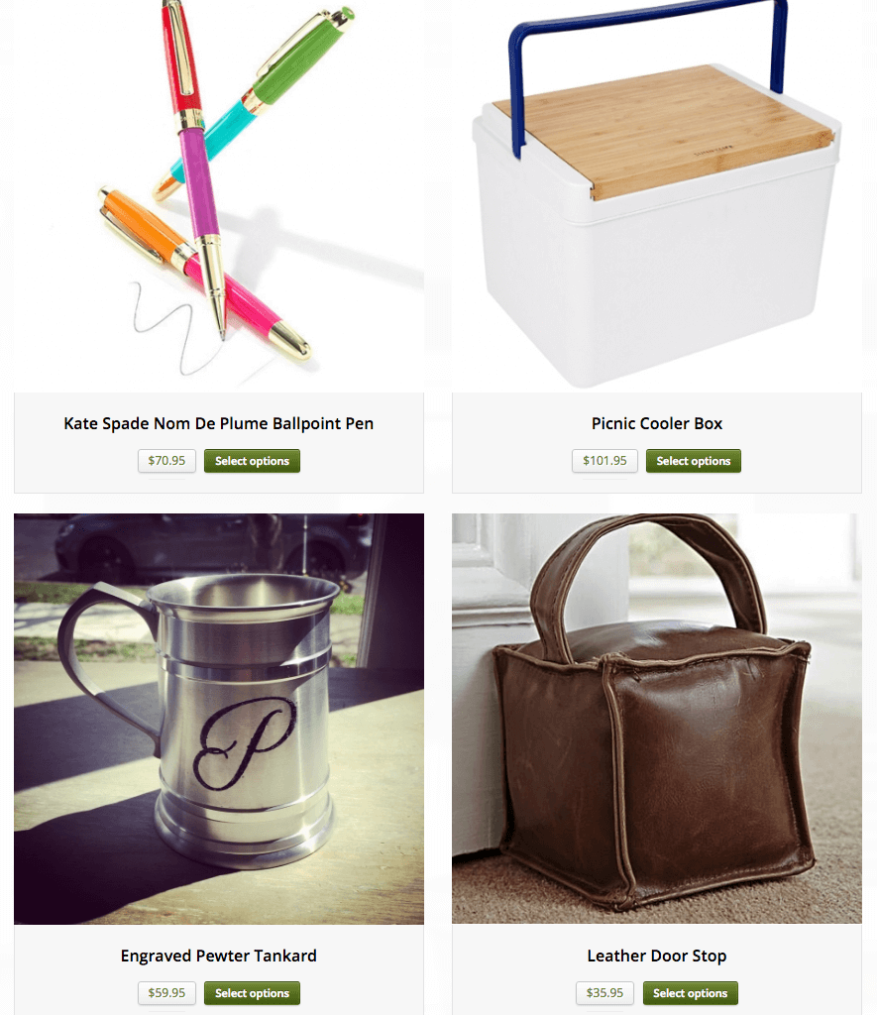
Task: Choose Select options under Leather Door Stop
Action: click(690, 993)
